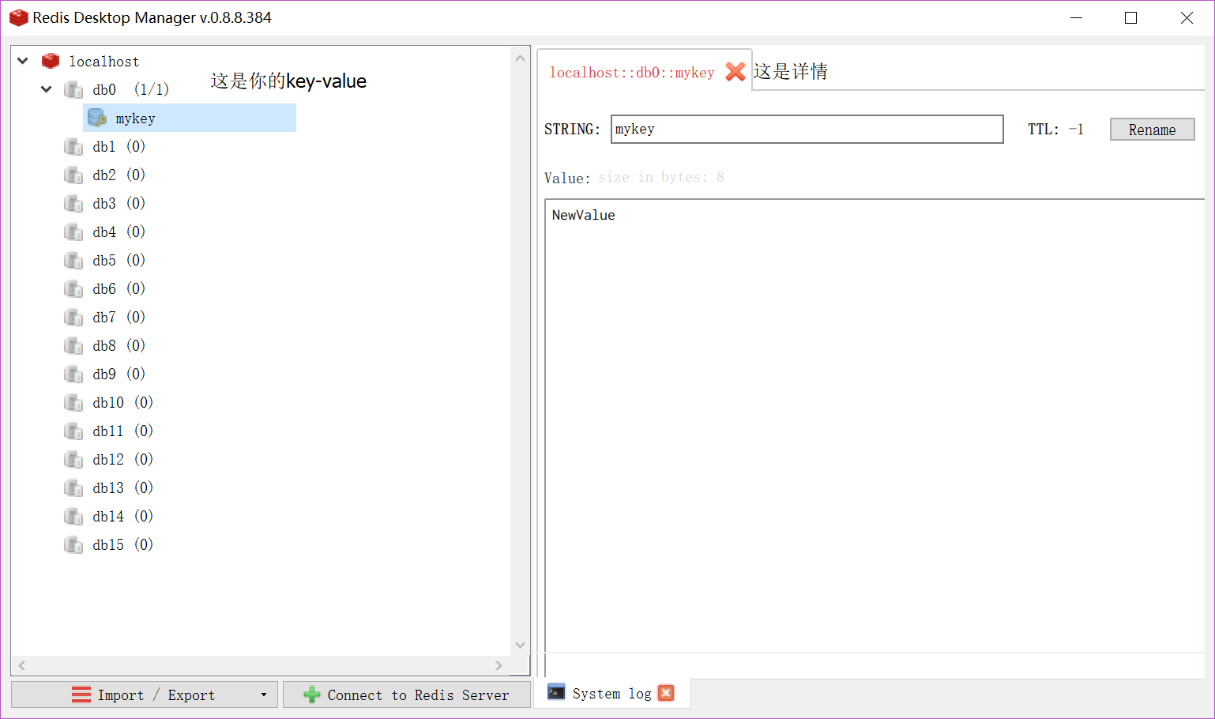Click Connect to Redis Server button
The height and width of the screenshot is (719, 1215).
tap(407, 695)
